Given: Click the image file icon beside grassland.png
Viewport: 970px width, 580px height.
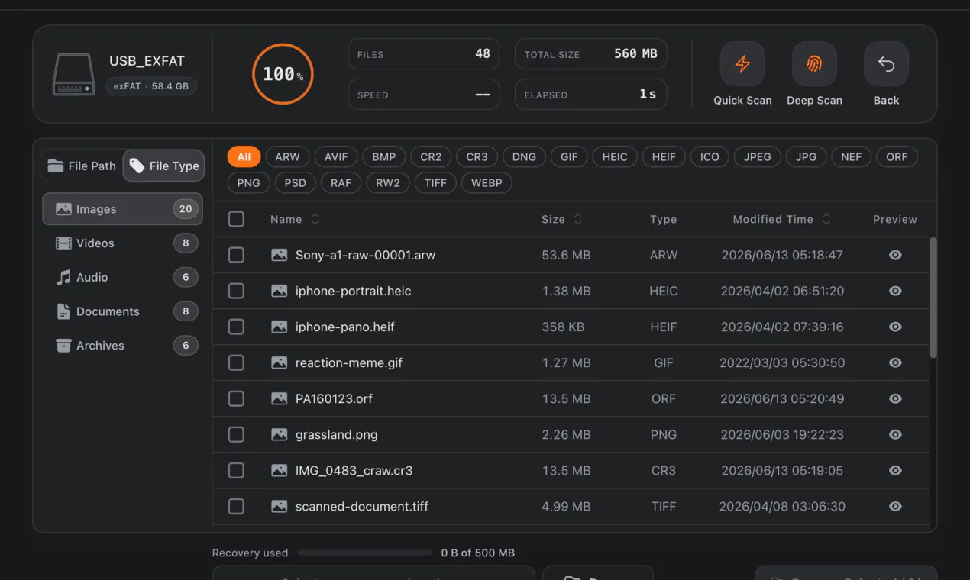Looking at the screenshot, I should (280, 434).
